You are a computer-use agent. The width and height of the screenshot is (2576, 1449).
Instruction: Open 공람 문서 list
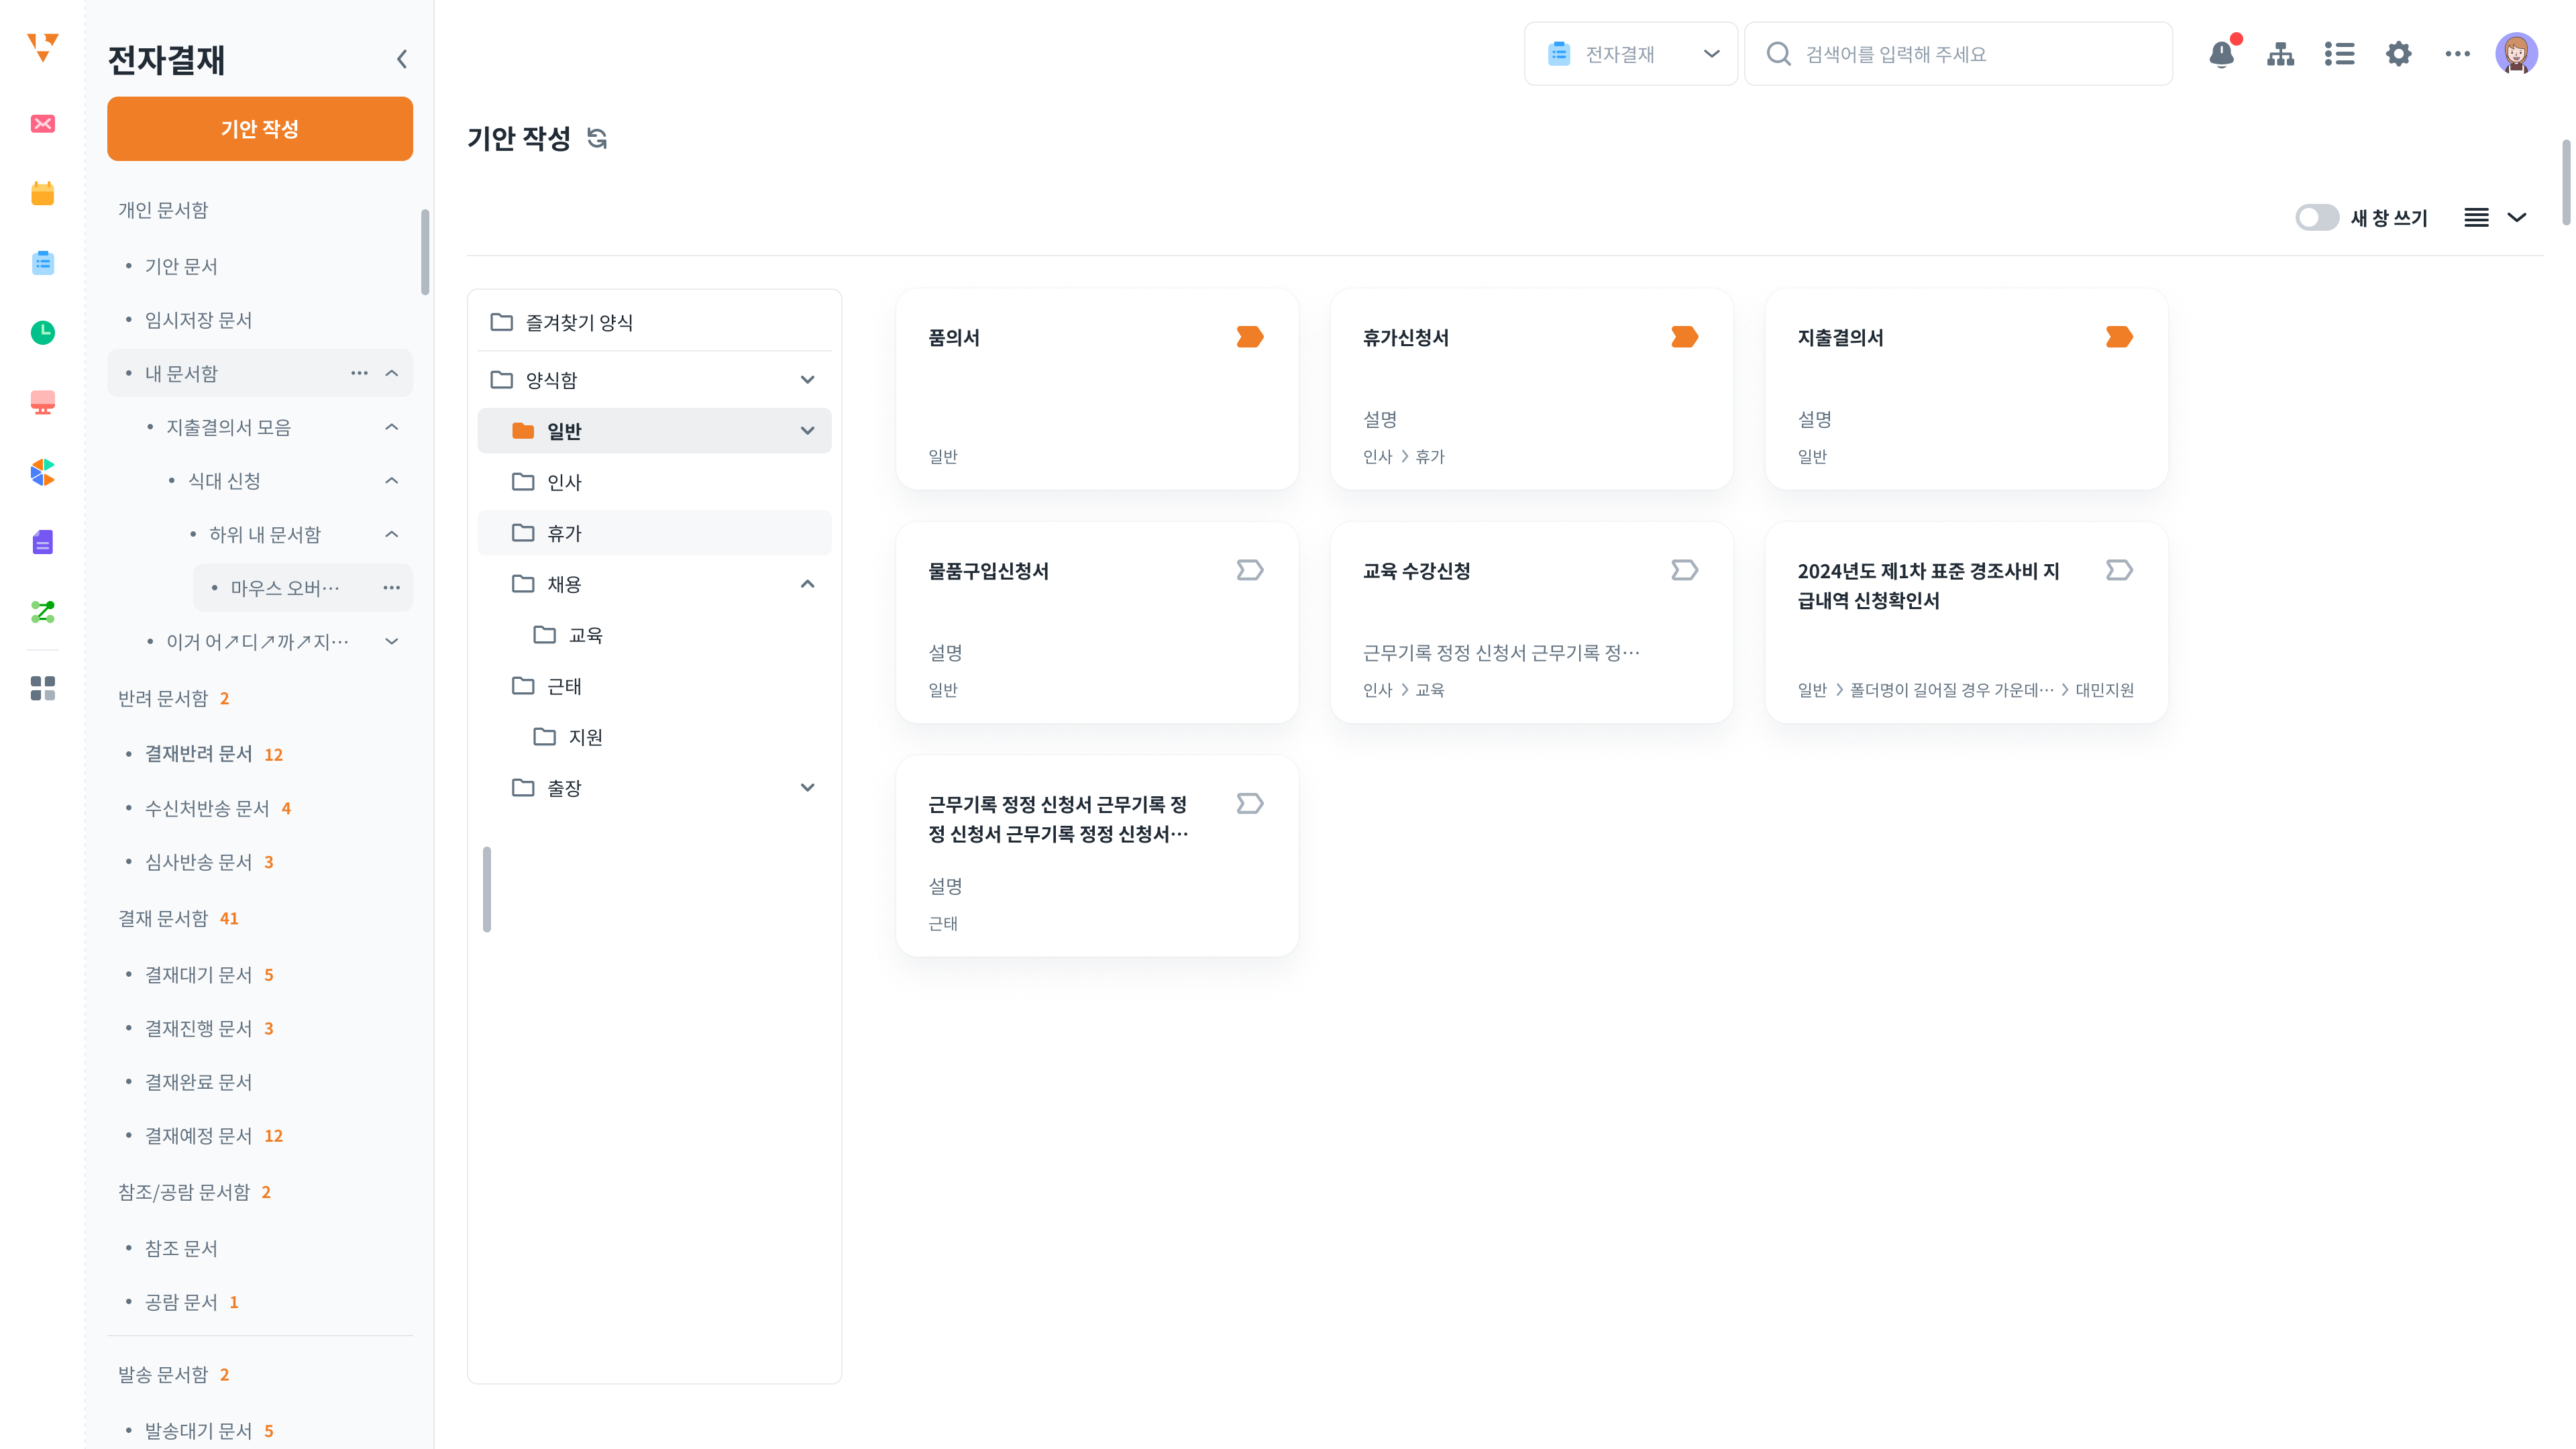(181, 1302)
